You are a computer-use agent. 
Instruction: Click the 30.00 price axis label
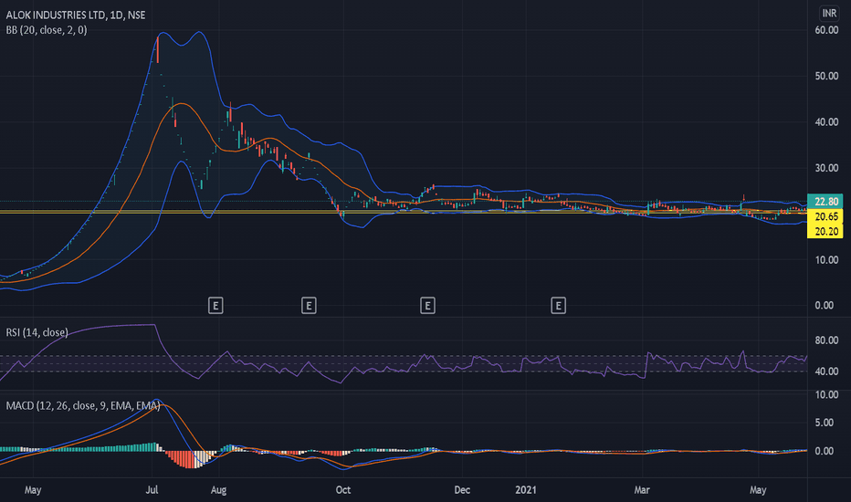coord(826,168)
